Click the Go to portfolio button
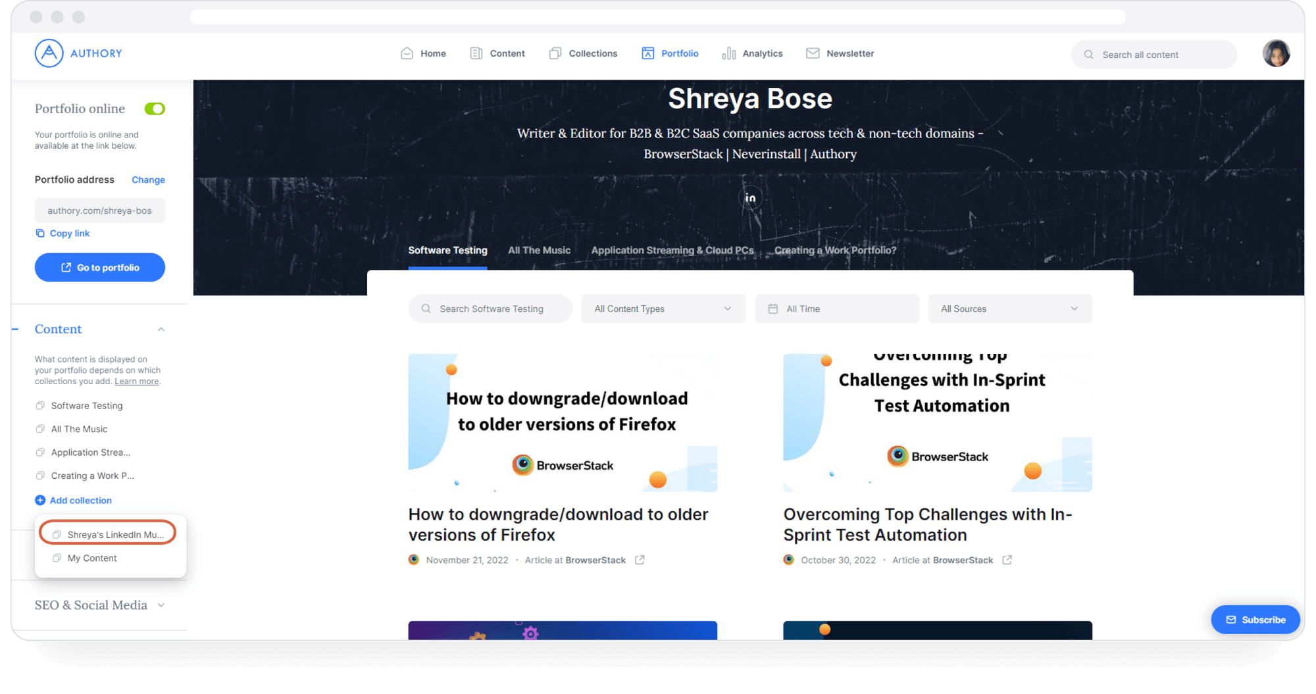Image resolution: width=1316 pixels, height=694 pixels. point(100,268)
